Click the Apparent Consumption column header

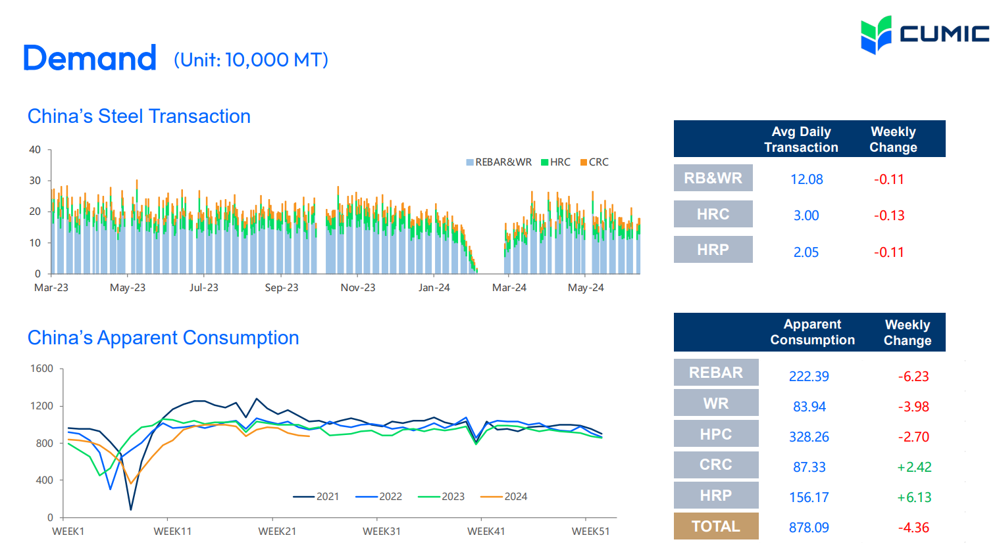point(812,332)
